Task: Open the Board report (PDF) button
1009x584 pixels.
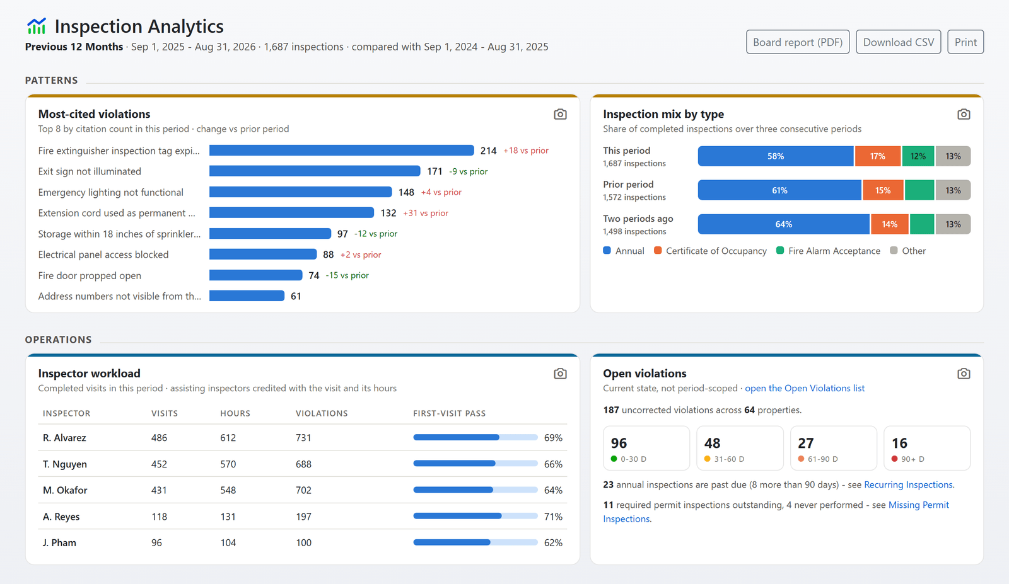Action: [x=798, y=42]
